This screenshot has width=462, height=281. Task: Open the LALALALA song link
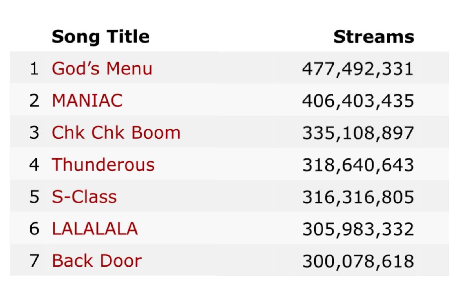[x=95, y=229]
